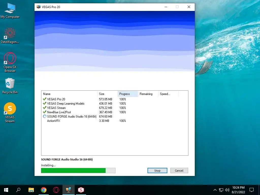Open My Computer desktop icon
Image resolution: width=260 pixels, height=195 pixels.
click(x=10, y=11)
